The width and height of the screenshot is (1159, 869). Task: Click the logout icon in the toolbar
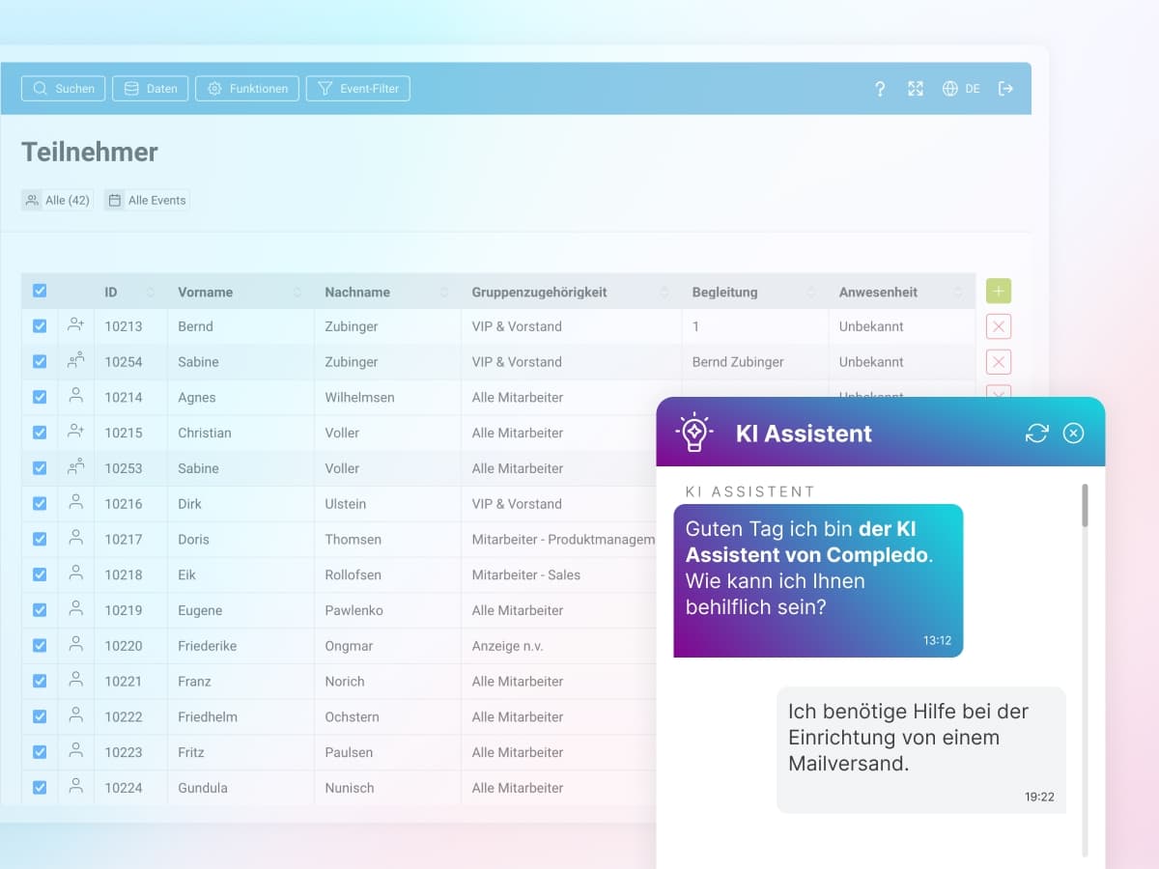[1005, 89]
